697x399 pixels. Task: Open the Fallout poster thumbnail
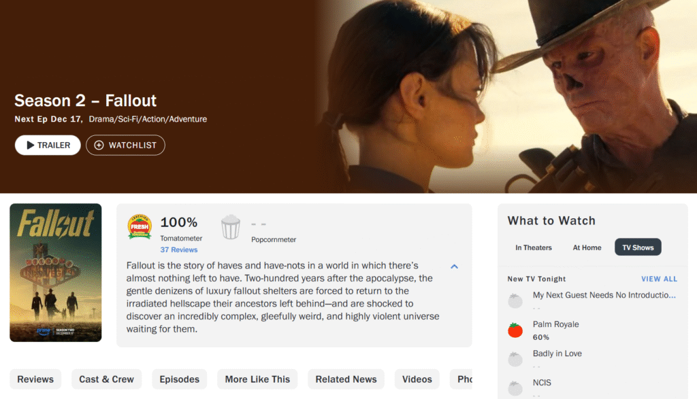pos(55,273)
